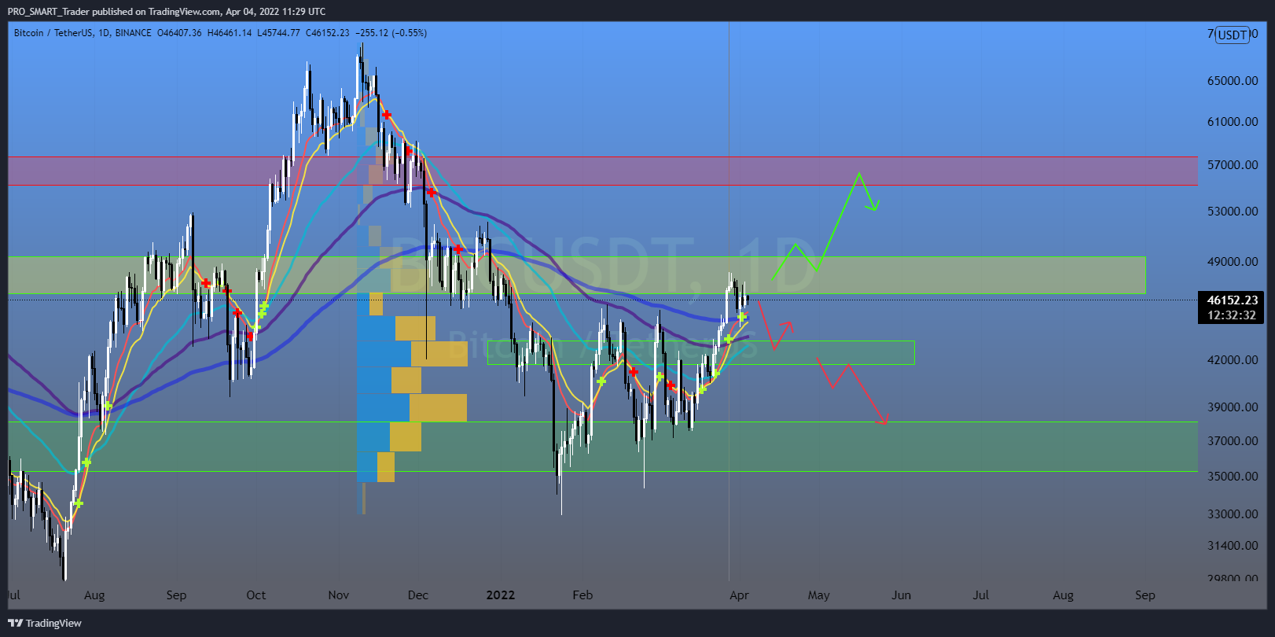
Task: Click the Aug 2021 time axis label
Action: (94, 595)
